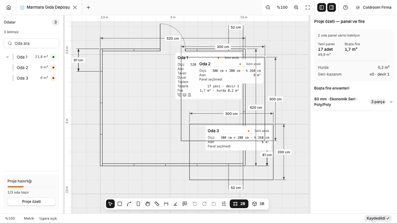This screenshot has height=223, width=397.
Task: Toggle Oda 1 climate status dot
Action: point(53,57)
